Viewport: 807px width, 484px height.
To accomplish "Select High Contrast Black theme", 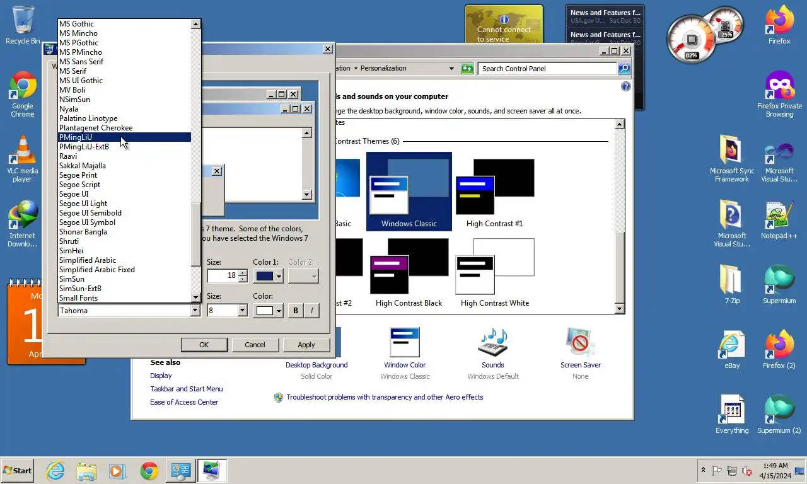I will pyautogui.click(x=409, y=271).
